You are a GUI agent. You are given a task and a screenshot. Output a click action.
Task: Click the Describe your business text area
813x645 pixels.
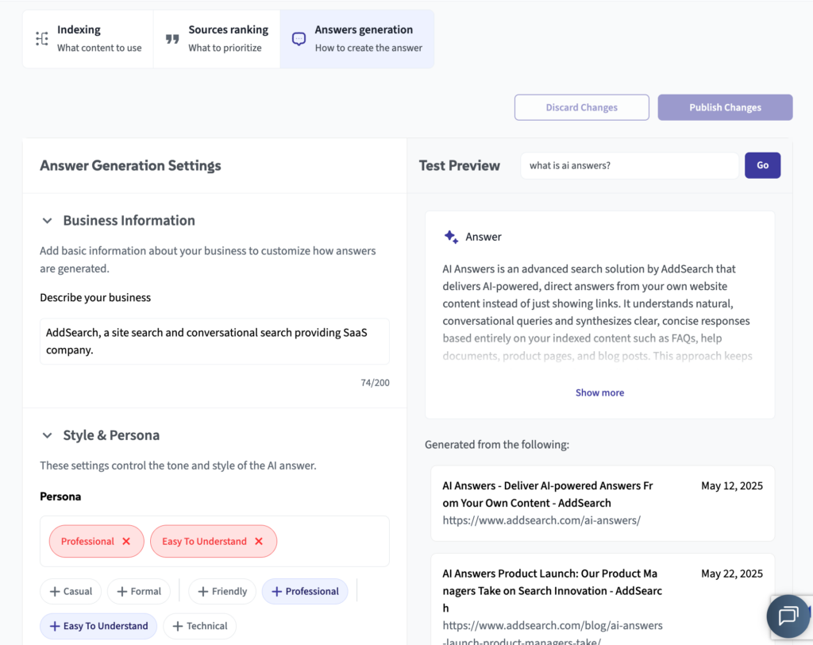pos(214,342)
